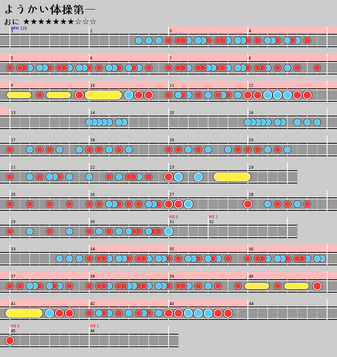
Task: Click the large yellow drumroll in measure 10
Action: (103, 95)
